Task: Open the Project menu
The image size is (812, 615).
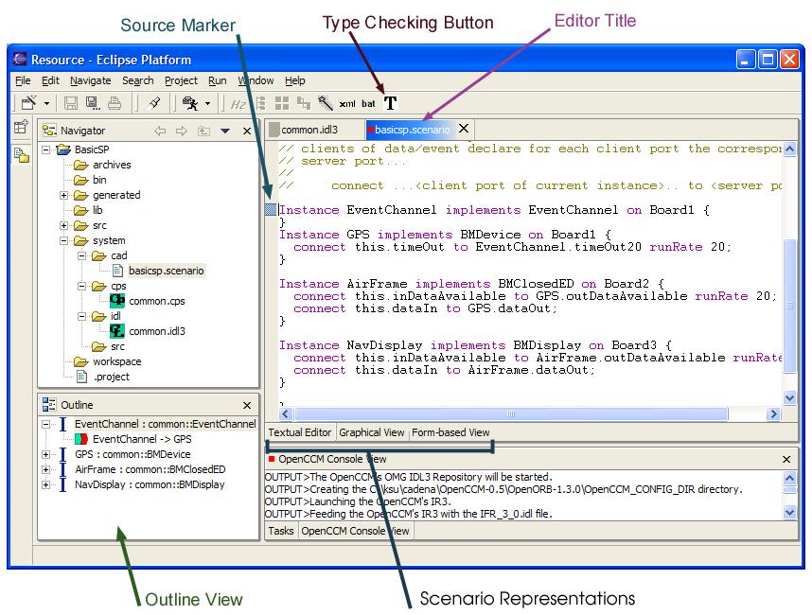Action: click(181, 81)
